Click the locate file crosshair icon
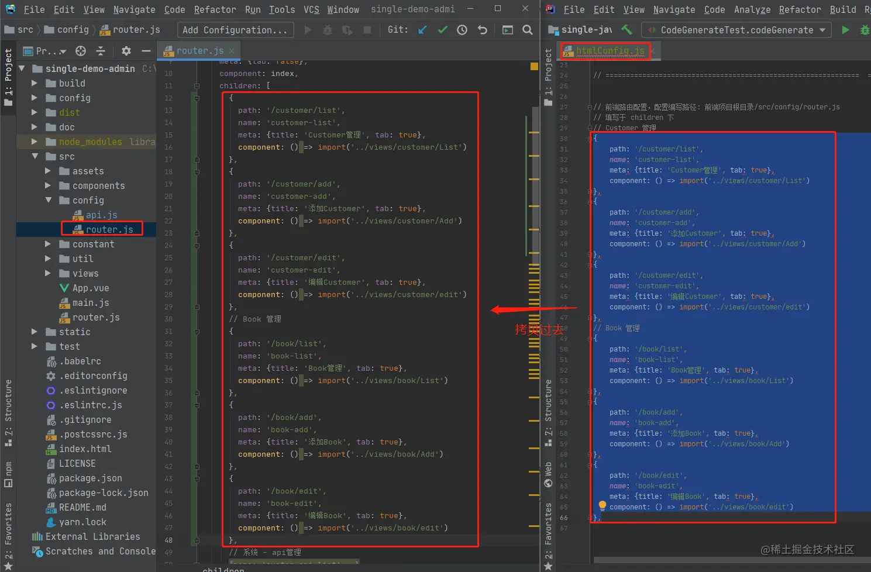871x572 pixels. [81, 51]
